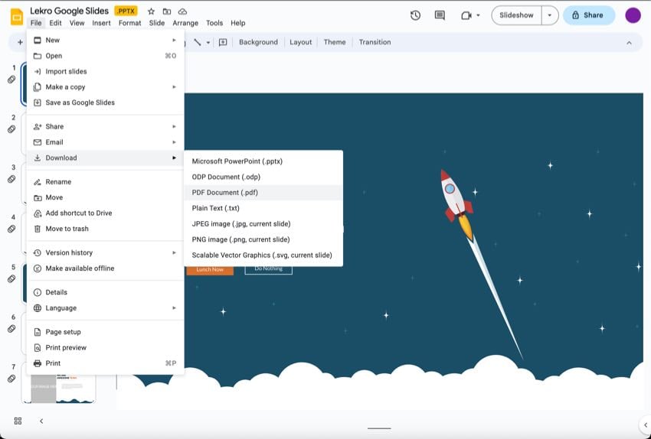Image resolution: width=651 pixels, height=439 pixels.
Task: Select Make available offline
Action: click(x=80, y=268)
